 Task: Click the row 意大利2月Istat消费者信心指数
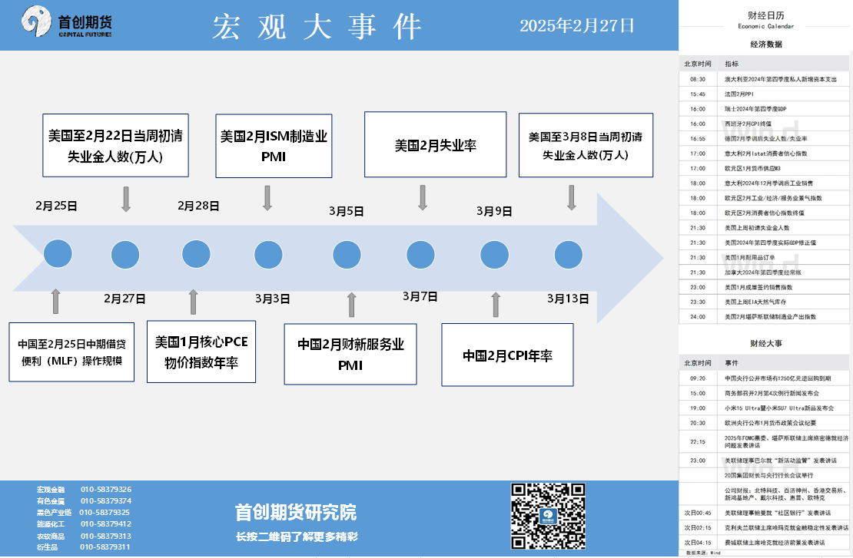(x=764, y=154)
